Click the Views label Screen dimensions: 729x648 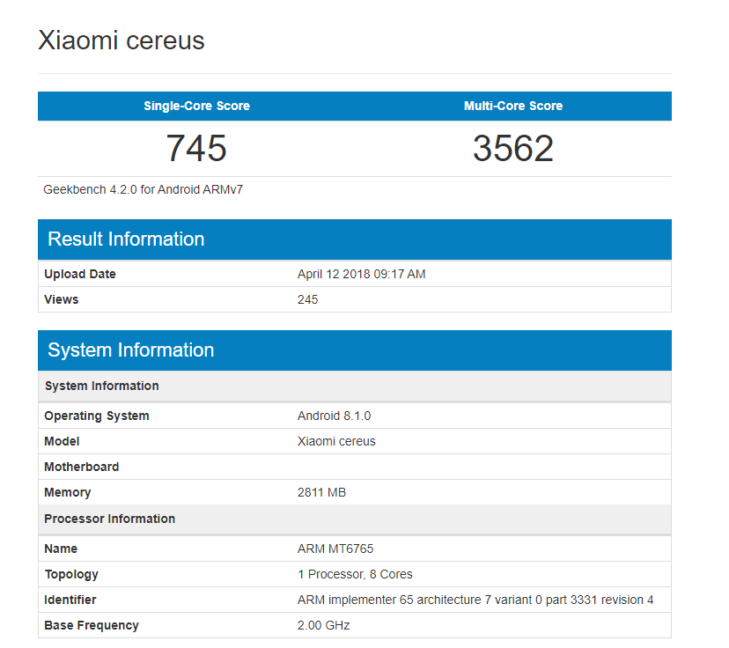click(x=62, y=300)
